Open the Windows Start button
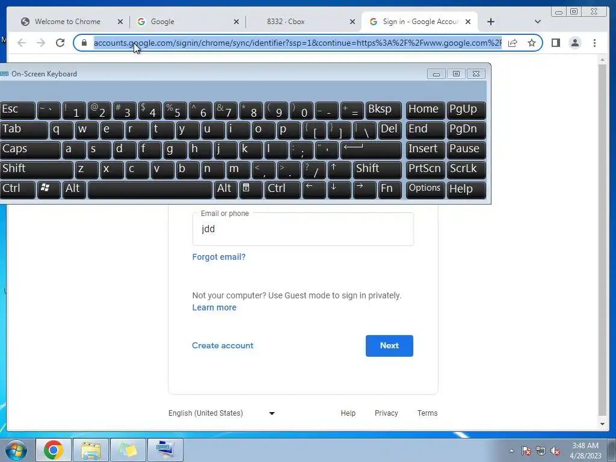 coord(16,450)
